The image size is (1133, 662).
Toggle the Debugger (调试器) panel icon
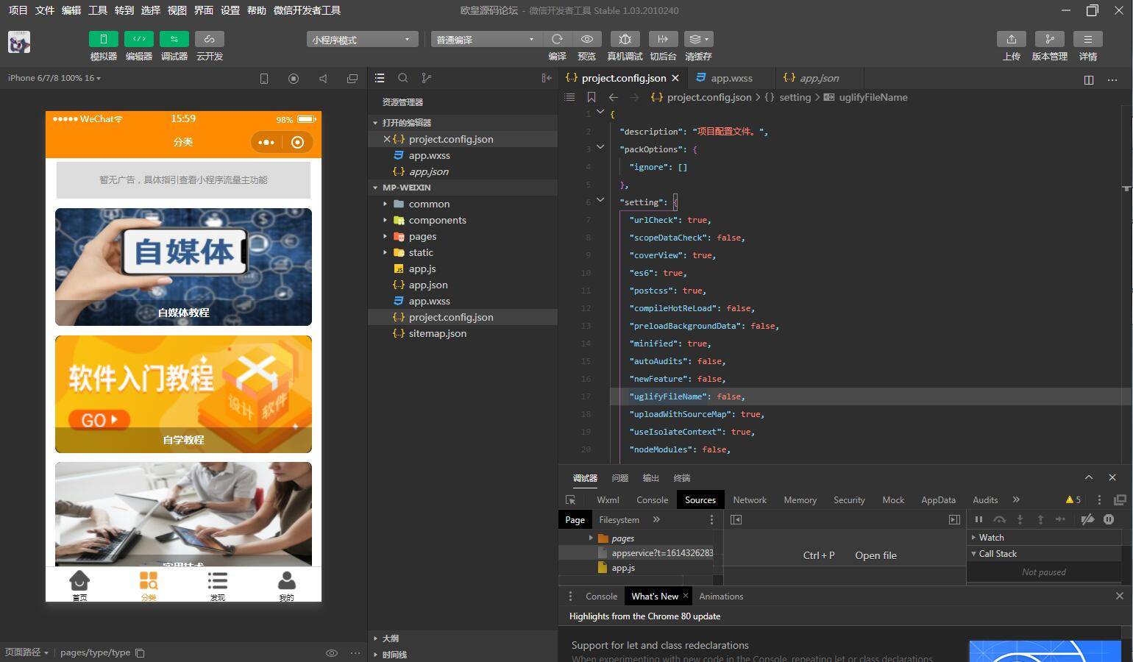(174, 39)
